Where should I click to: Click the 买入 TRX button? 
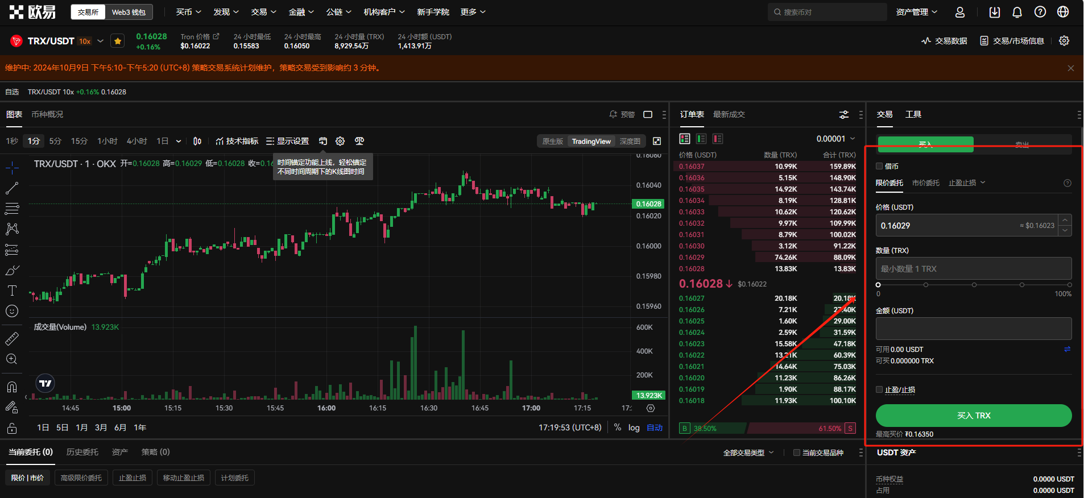(974, 416)
